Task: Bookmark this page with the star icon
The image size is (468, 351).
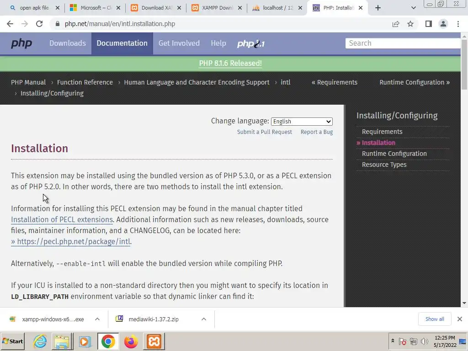Action: [x=410, y=24]
